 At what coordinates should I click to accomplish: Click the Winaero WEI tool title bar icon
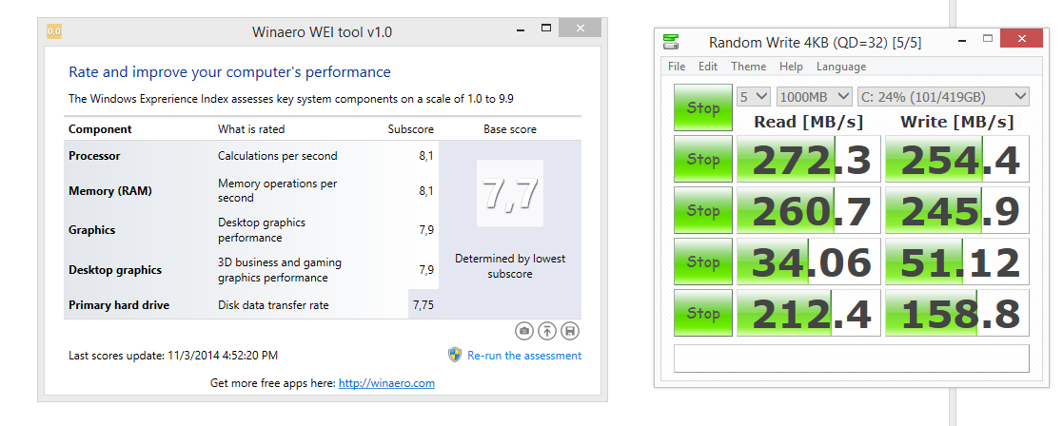[54, 31]
